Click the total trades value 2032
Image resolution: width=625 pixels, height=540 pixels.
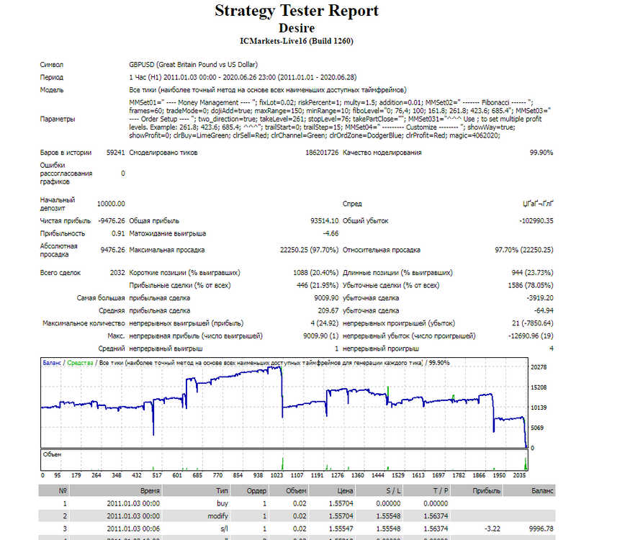pyautogui.click(x=117, y=273)
